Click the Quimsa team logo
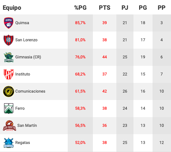 pos(9,23)
